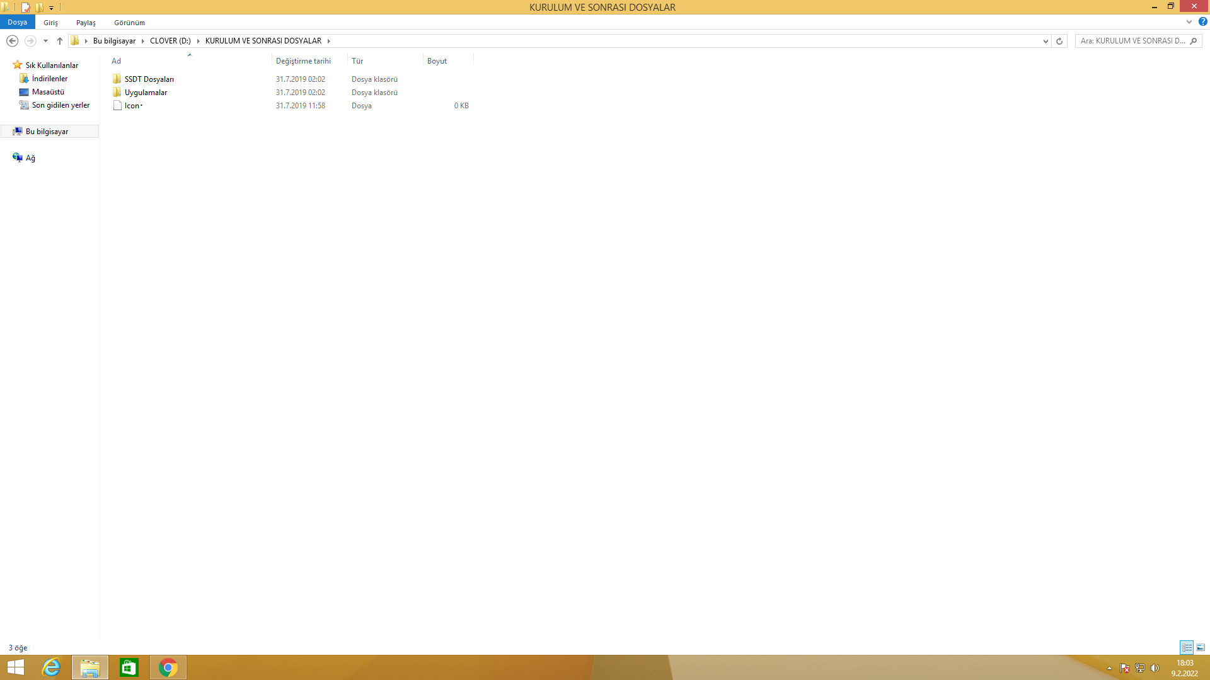Open the Windows Store taskbar icon
This screenshot has height=680, width=1210.
[x=129, y=667]
